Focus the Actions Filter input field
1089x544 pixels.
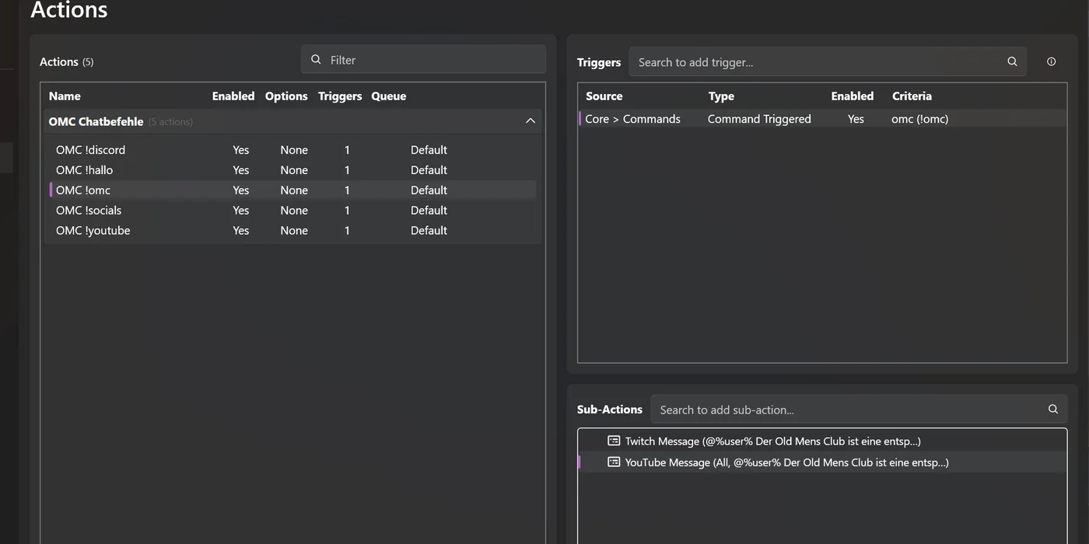(x=423, y=60)
